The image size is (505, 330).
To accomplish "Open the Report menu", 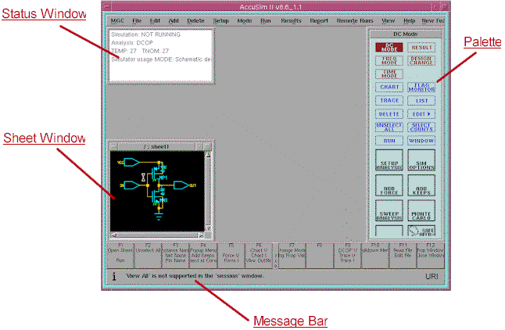I will 319,20.
